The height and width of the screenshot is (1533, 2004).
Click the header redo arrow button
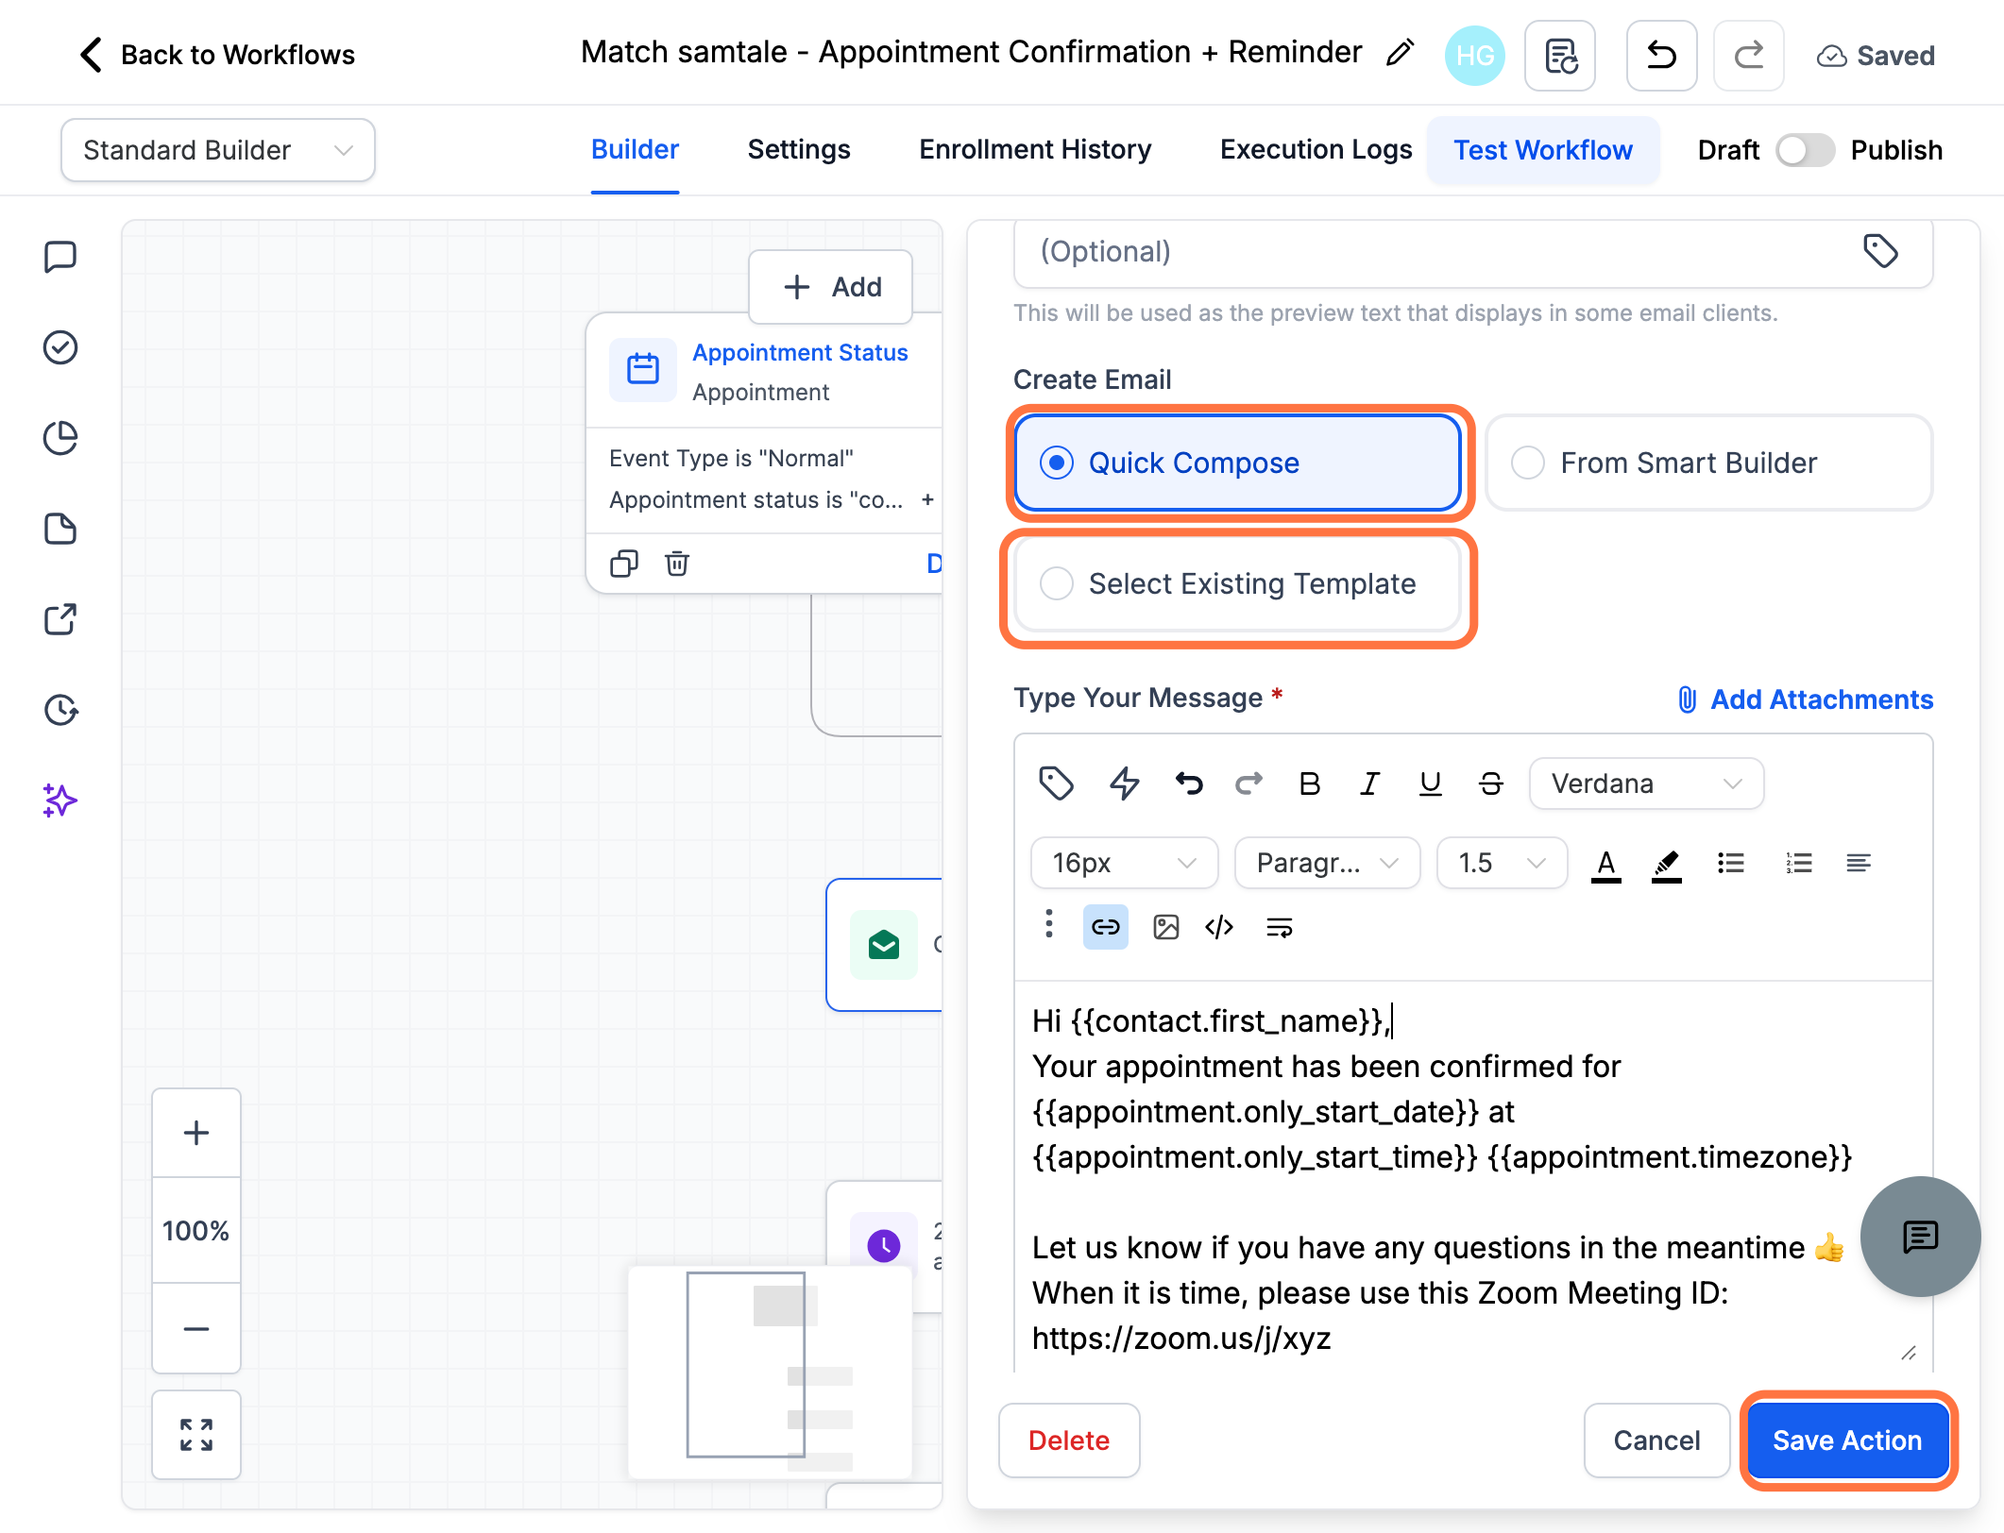(1749, 56)
